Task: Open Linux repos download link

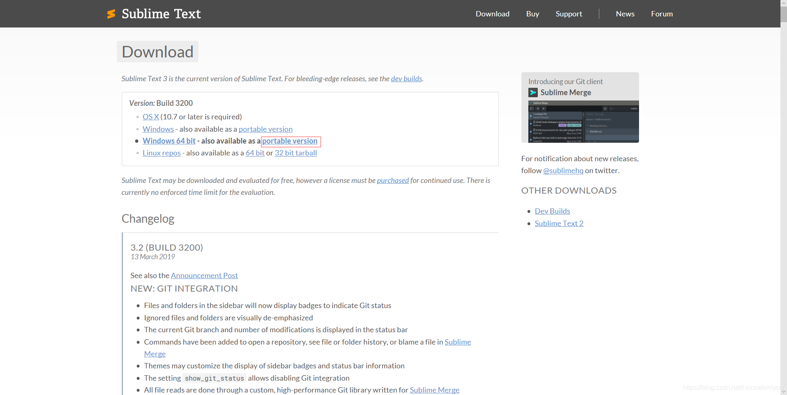Action: (x=161, y=153)
